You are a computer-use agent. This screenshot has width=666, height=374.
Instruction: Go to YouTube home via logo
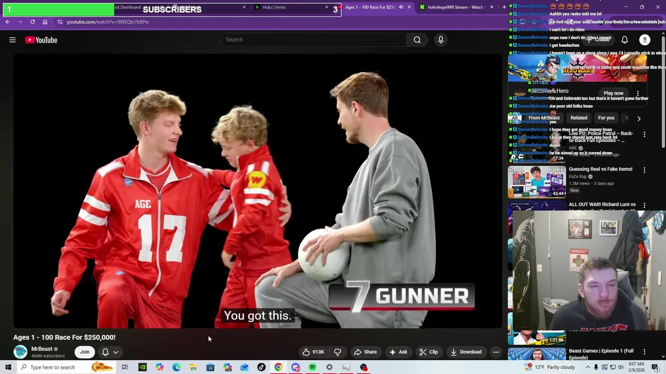41,40
